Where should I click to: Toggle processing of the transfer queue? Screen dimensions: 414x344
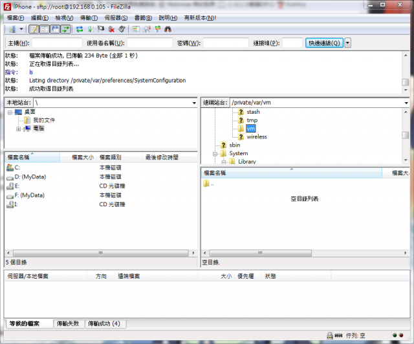tap(91, 29)
